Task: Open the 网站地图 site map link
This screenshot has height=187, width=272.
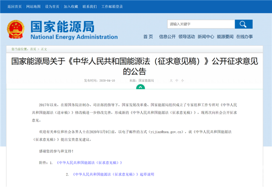Action: [34, 8]
